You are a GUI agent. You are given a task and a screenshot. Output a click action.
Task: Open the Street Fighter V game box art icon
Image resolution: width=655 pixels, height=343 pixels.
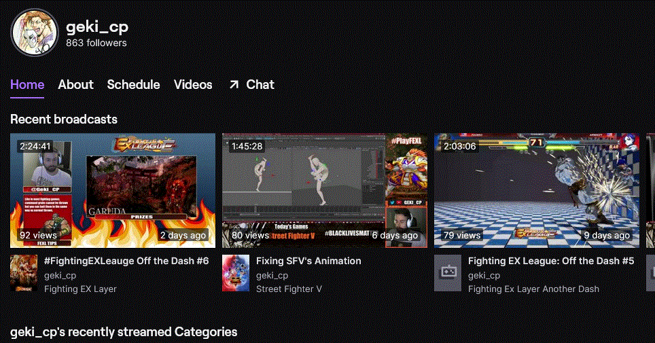pos(236,273)
